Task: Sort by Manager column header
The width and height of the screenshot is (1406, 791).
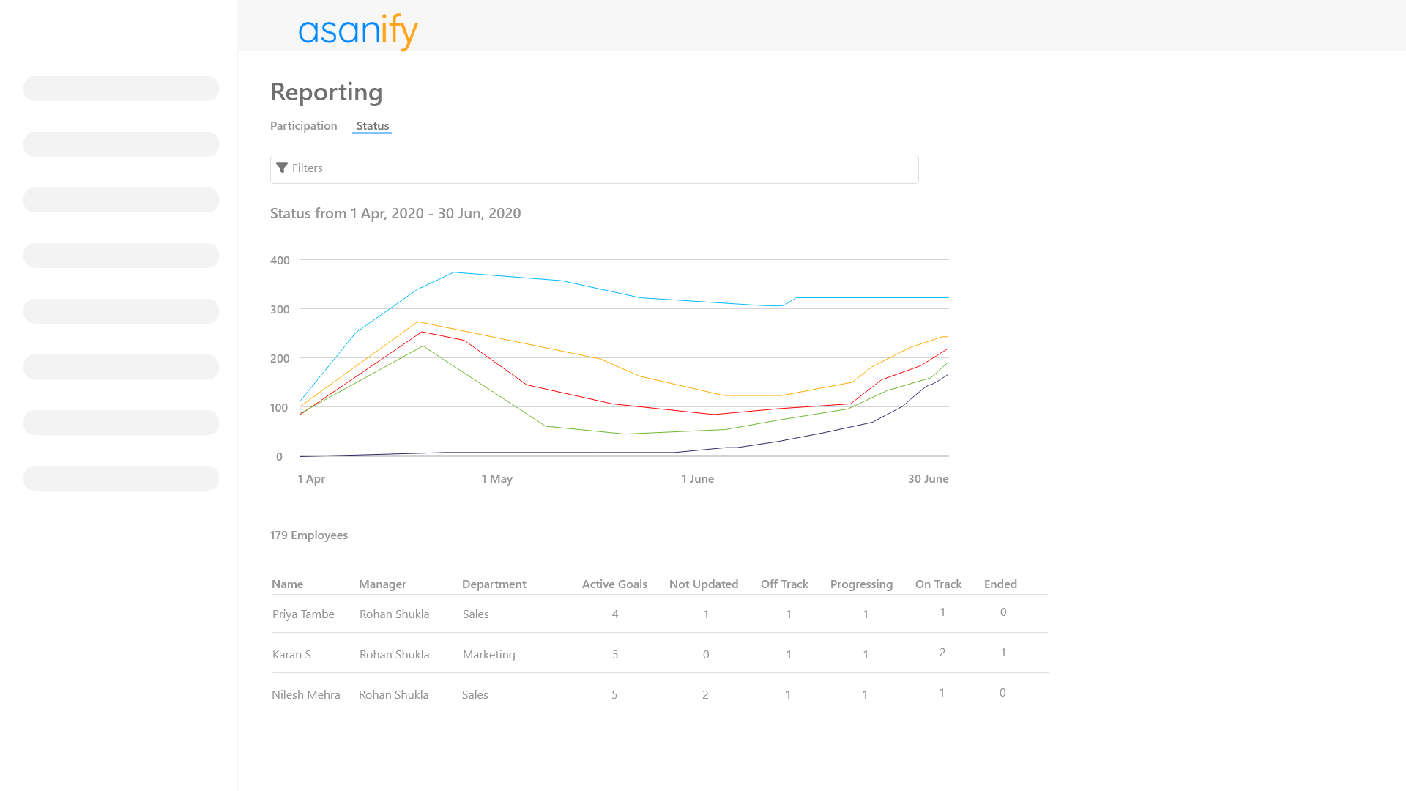Action: (382, 584)
